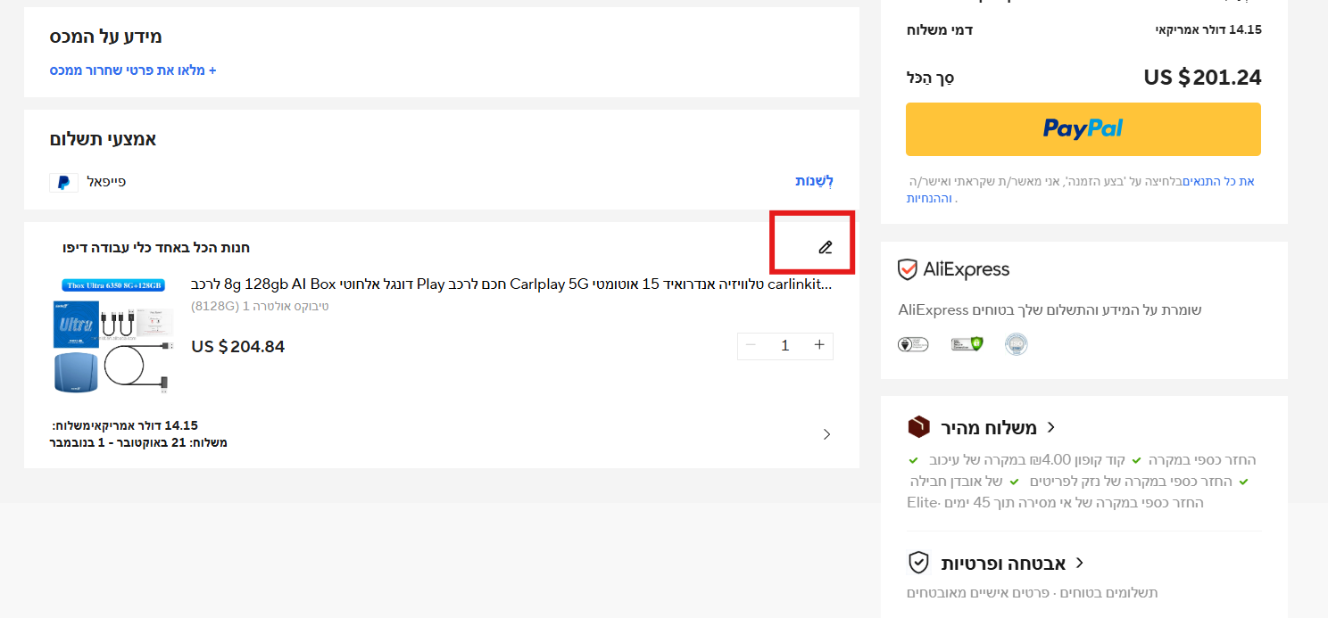Click the משלוח מהיר heading text
This screenshot has height=618, width=1328.
pos(989,428)
